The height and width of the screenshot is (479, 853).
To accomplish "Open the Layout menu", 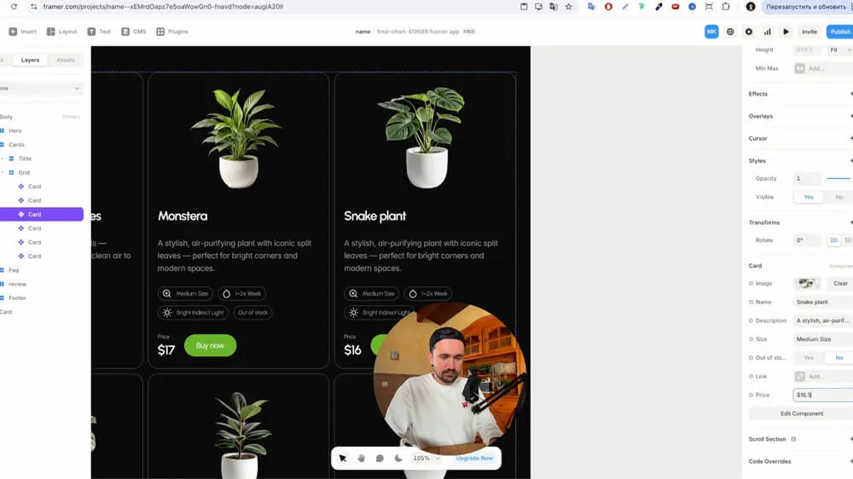I will (62, 32).
